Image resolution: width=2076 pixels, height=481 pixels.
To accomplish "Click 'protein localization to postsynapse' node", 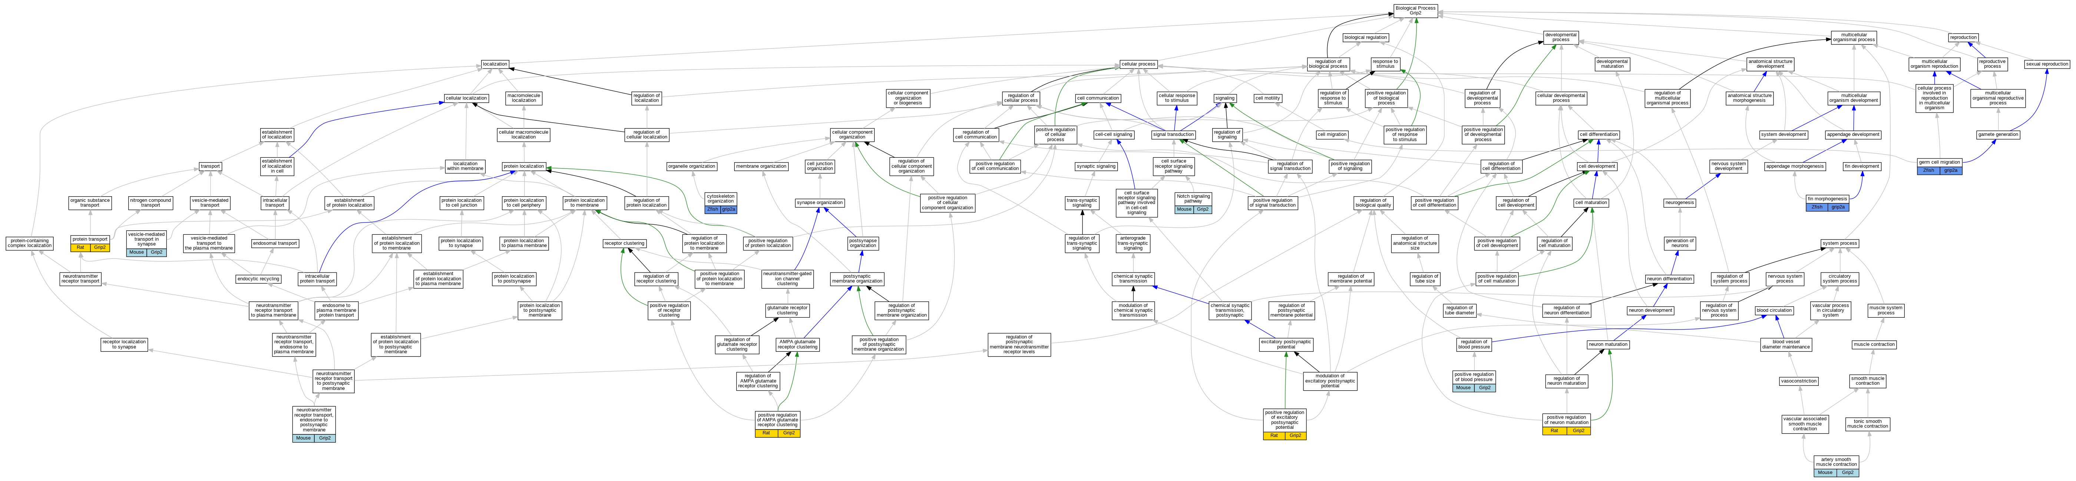I will [x=513, y=278].
